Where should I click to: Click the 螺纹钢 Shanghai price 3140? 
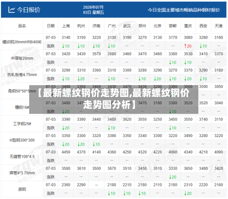(66, 37)
